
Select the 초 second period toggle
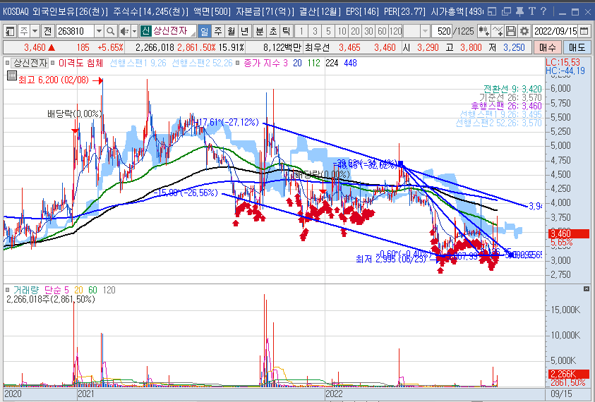tap(273, 31)
